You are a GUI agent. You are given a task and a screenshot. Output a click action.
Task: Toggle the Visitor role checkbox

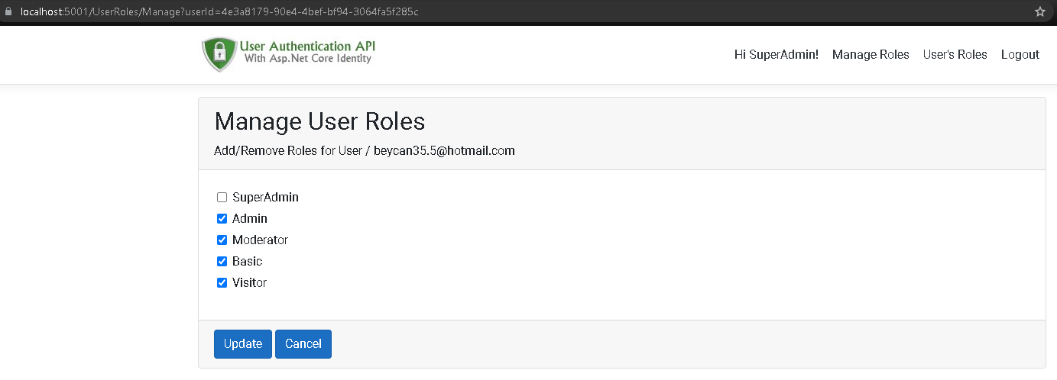(222, 282)
